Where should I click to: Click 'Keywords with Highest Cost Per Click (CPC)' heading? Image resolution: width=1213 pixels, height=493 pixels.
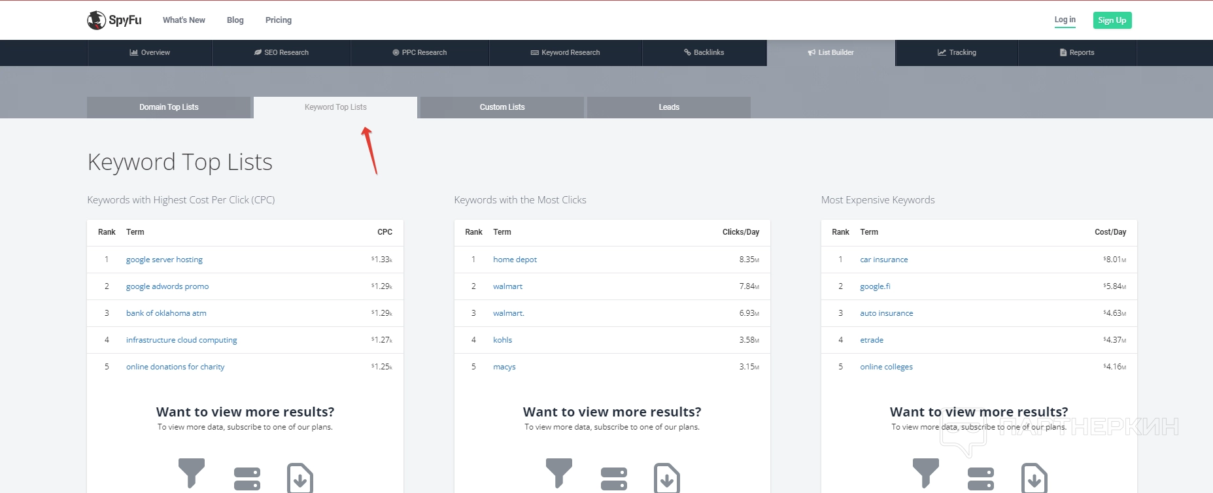coord(181,200)
